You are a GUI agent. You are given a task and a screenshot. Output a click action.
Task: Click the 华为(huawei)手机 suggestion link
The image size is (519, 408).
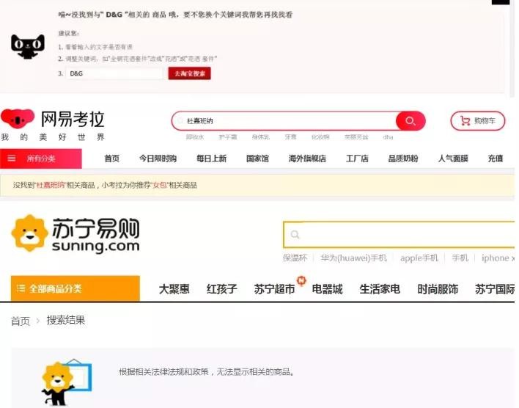click(x=354, y=258)
